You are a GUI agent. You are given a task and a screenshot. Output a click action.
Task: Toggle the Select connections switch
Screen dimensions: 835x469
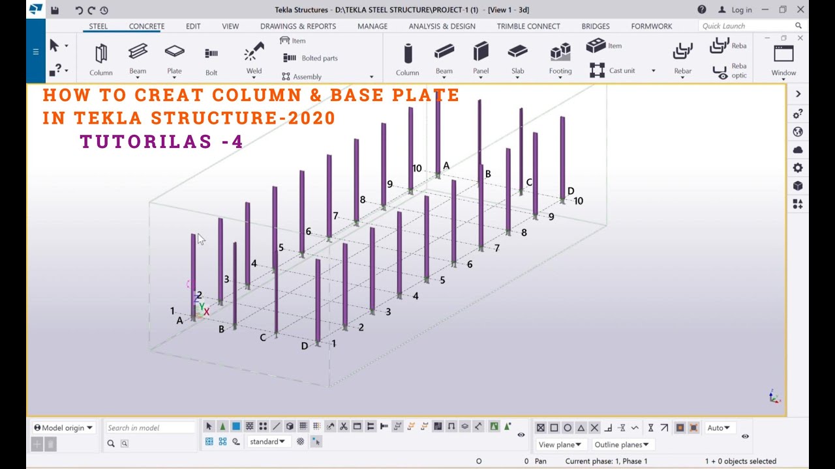click(222, 427)
